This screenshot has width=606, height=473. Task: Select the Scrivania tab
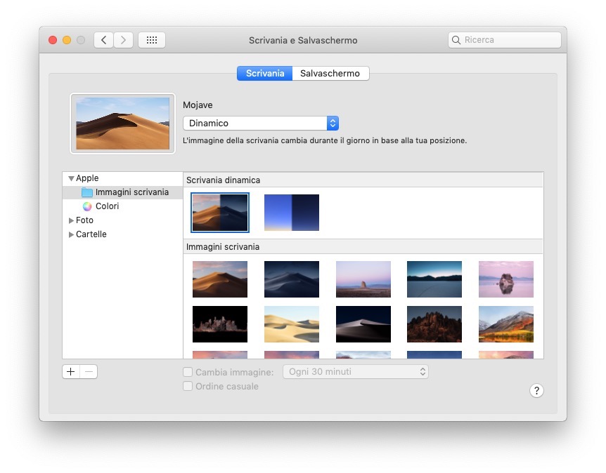click(265, 73)
